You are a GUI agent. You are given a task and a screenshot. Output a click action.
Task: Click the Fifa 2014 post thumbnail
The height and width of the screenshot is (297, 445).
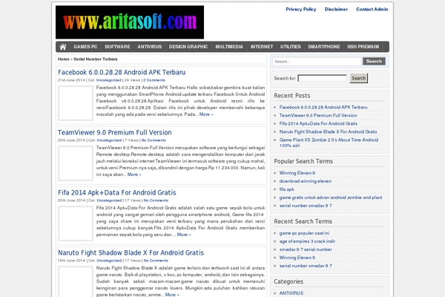76,223
